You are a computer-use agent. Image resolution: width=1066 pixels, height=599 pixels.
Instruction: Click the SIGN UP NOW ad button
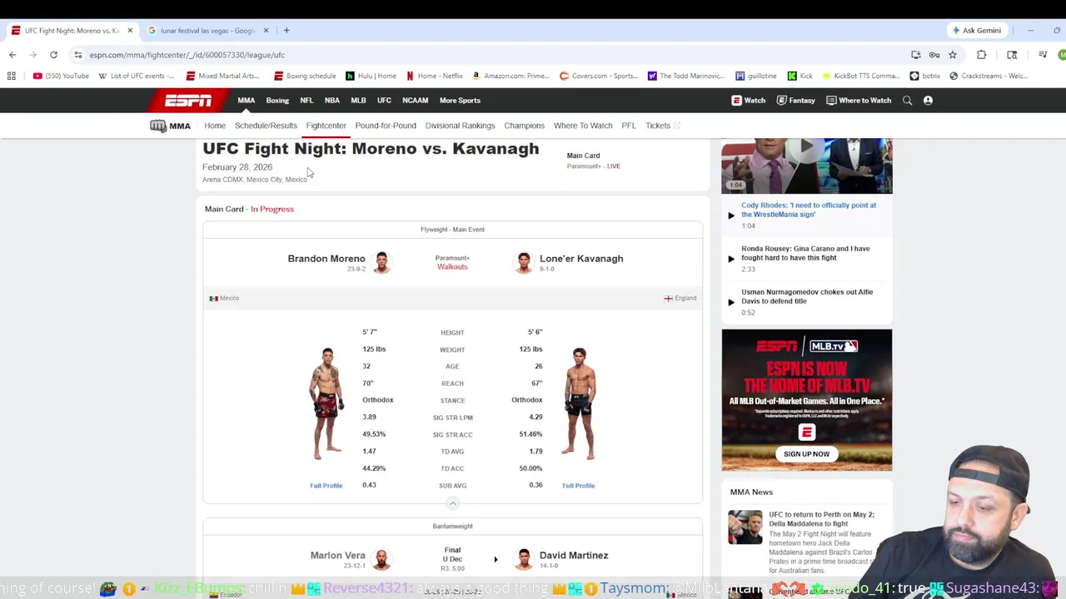tap(806, 454)
